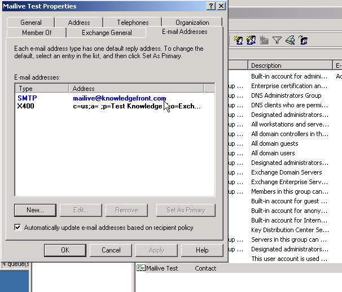Select 'Exchange Domain Servers' row
Image resolution: width=342 pixels, height=292 pixels.
(x=286, y=172)
